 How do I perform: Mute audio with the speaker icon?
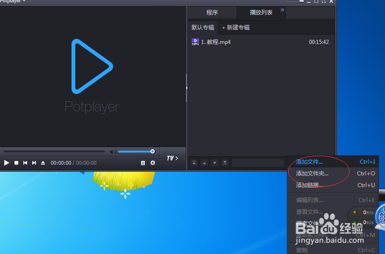(113, 152)
